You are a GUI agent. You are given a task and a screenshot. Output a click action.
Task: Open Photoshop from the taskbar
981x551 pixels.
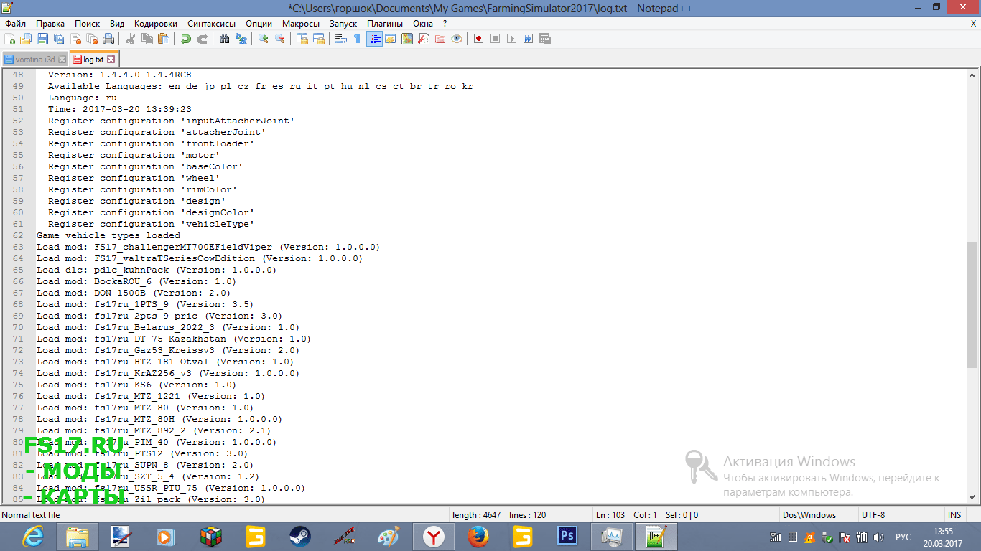pos(567,537)
